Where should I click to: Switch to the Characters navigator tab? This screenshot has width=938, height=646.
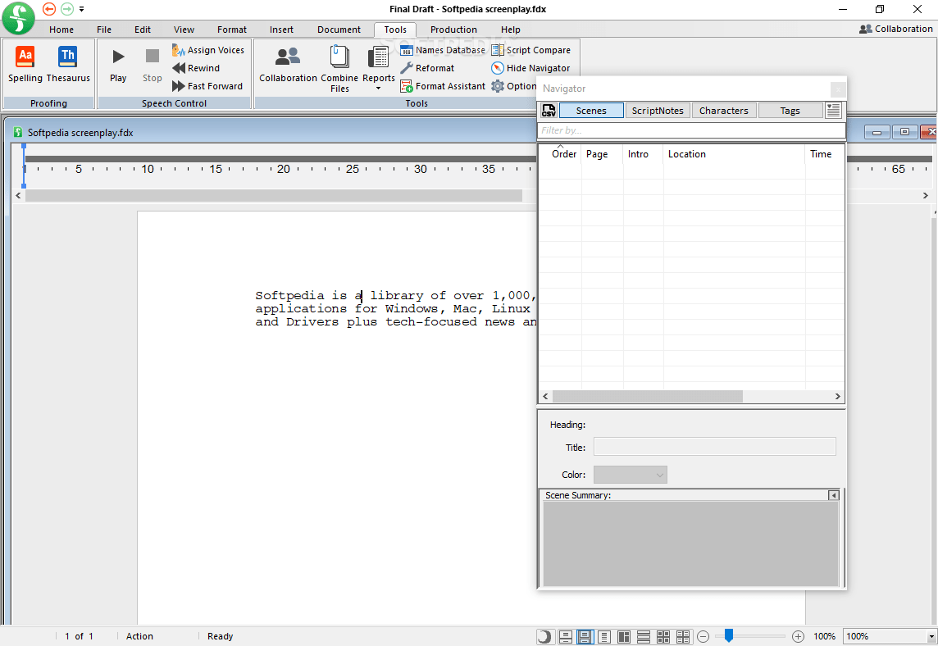[724, 111]
